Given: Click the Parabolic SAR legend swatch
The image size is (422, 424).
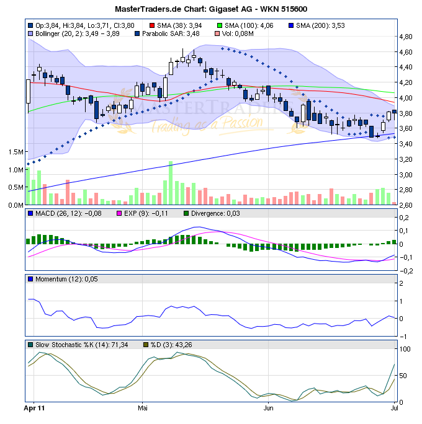Looking at the screenshot, I should point(137,33).
